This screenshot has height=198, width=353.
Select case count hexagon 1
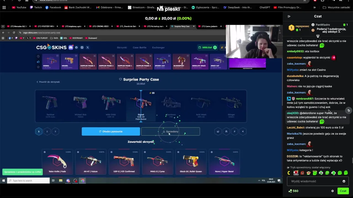coord(39,131)
